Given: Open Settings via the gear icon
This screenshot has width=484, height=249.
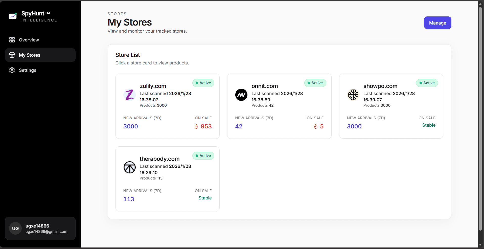Looking at the screenshot, I should (x=12, y=70).
